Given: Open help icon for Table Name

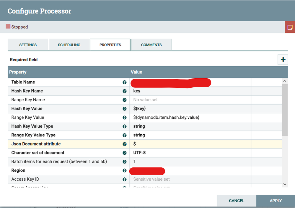Looking at the screenshot, I should point(124,82).
